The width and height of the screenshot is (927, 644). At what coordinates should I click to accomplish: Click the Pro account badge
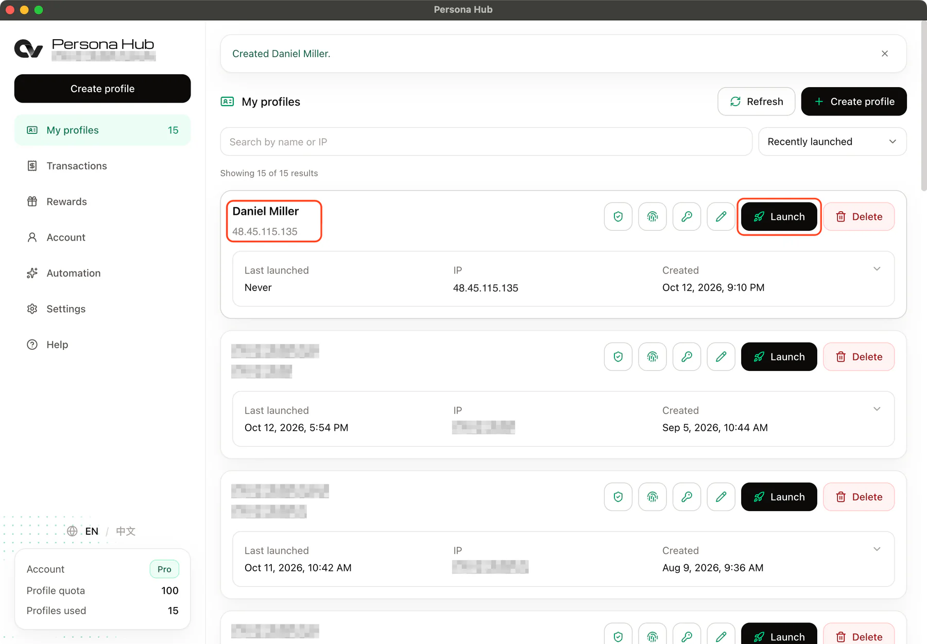click(x=164, y=569)
